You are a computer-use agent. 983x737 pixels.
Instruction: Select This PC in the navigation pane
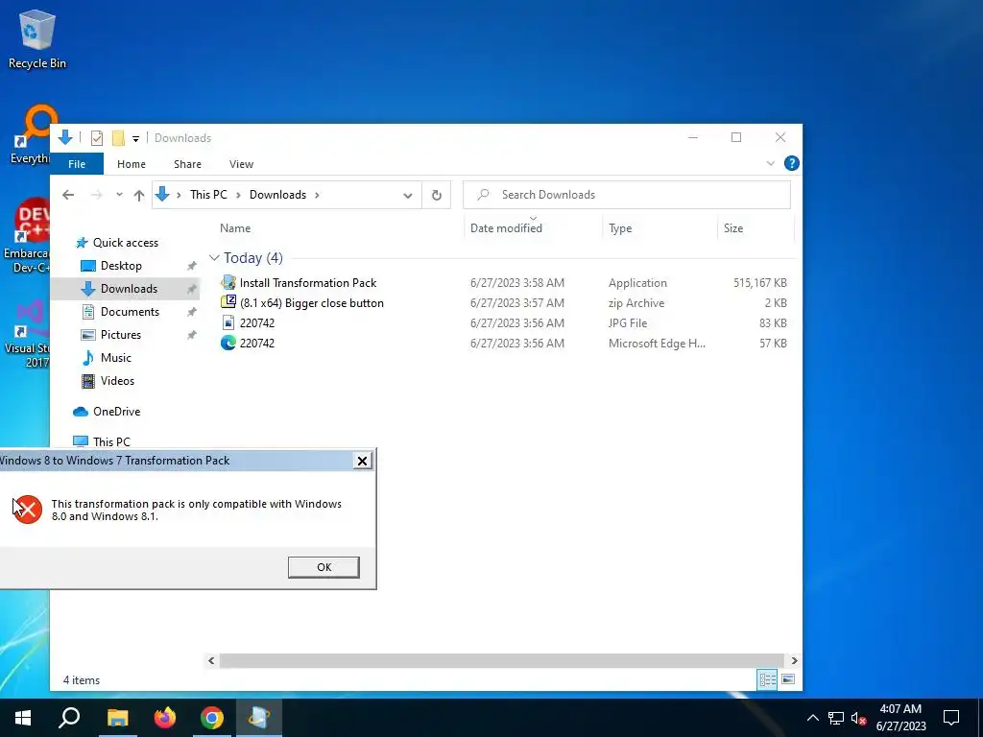coord(111,441)
